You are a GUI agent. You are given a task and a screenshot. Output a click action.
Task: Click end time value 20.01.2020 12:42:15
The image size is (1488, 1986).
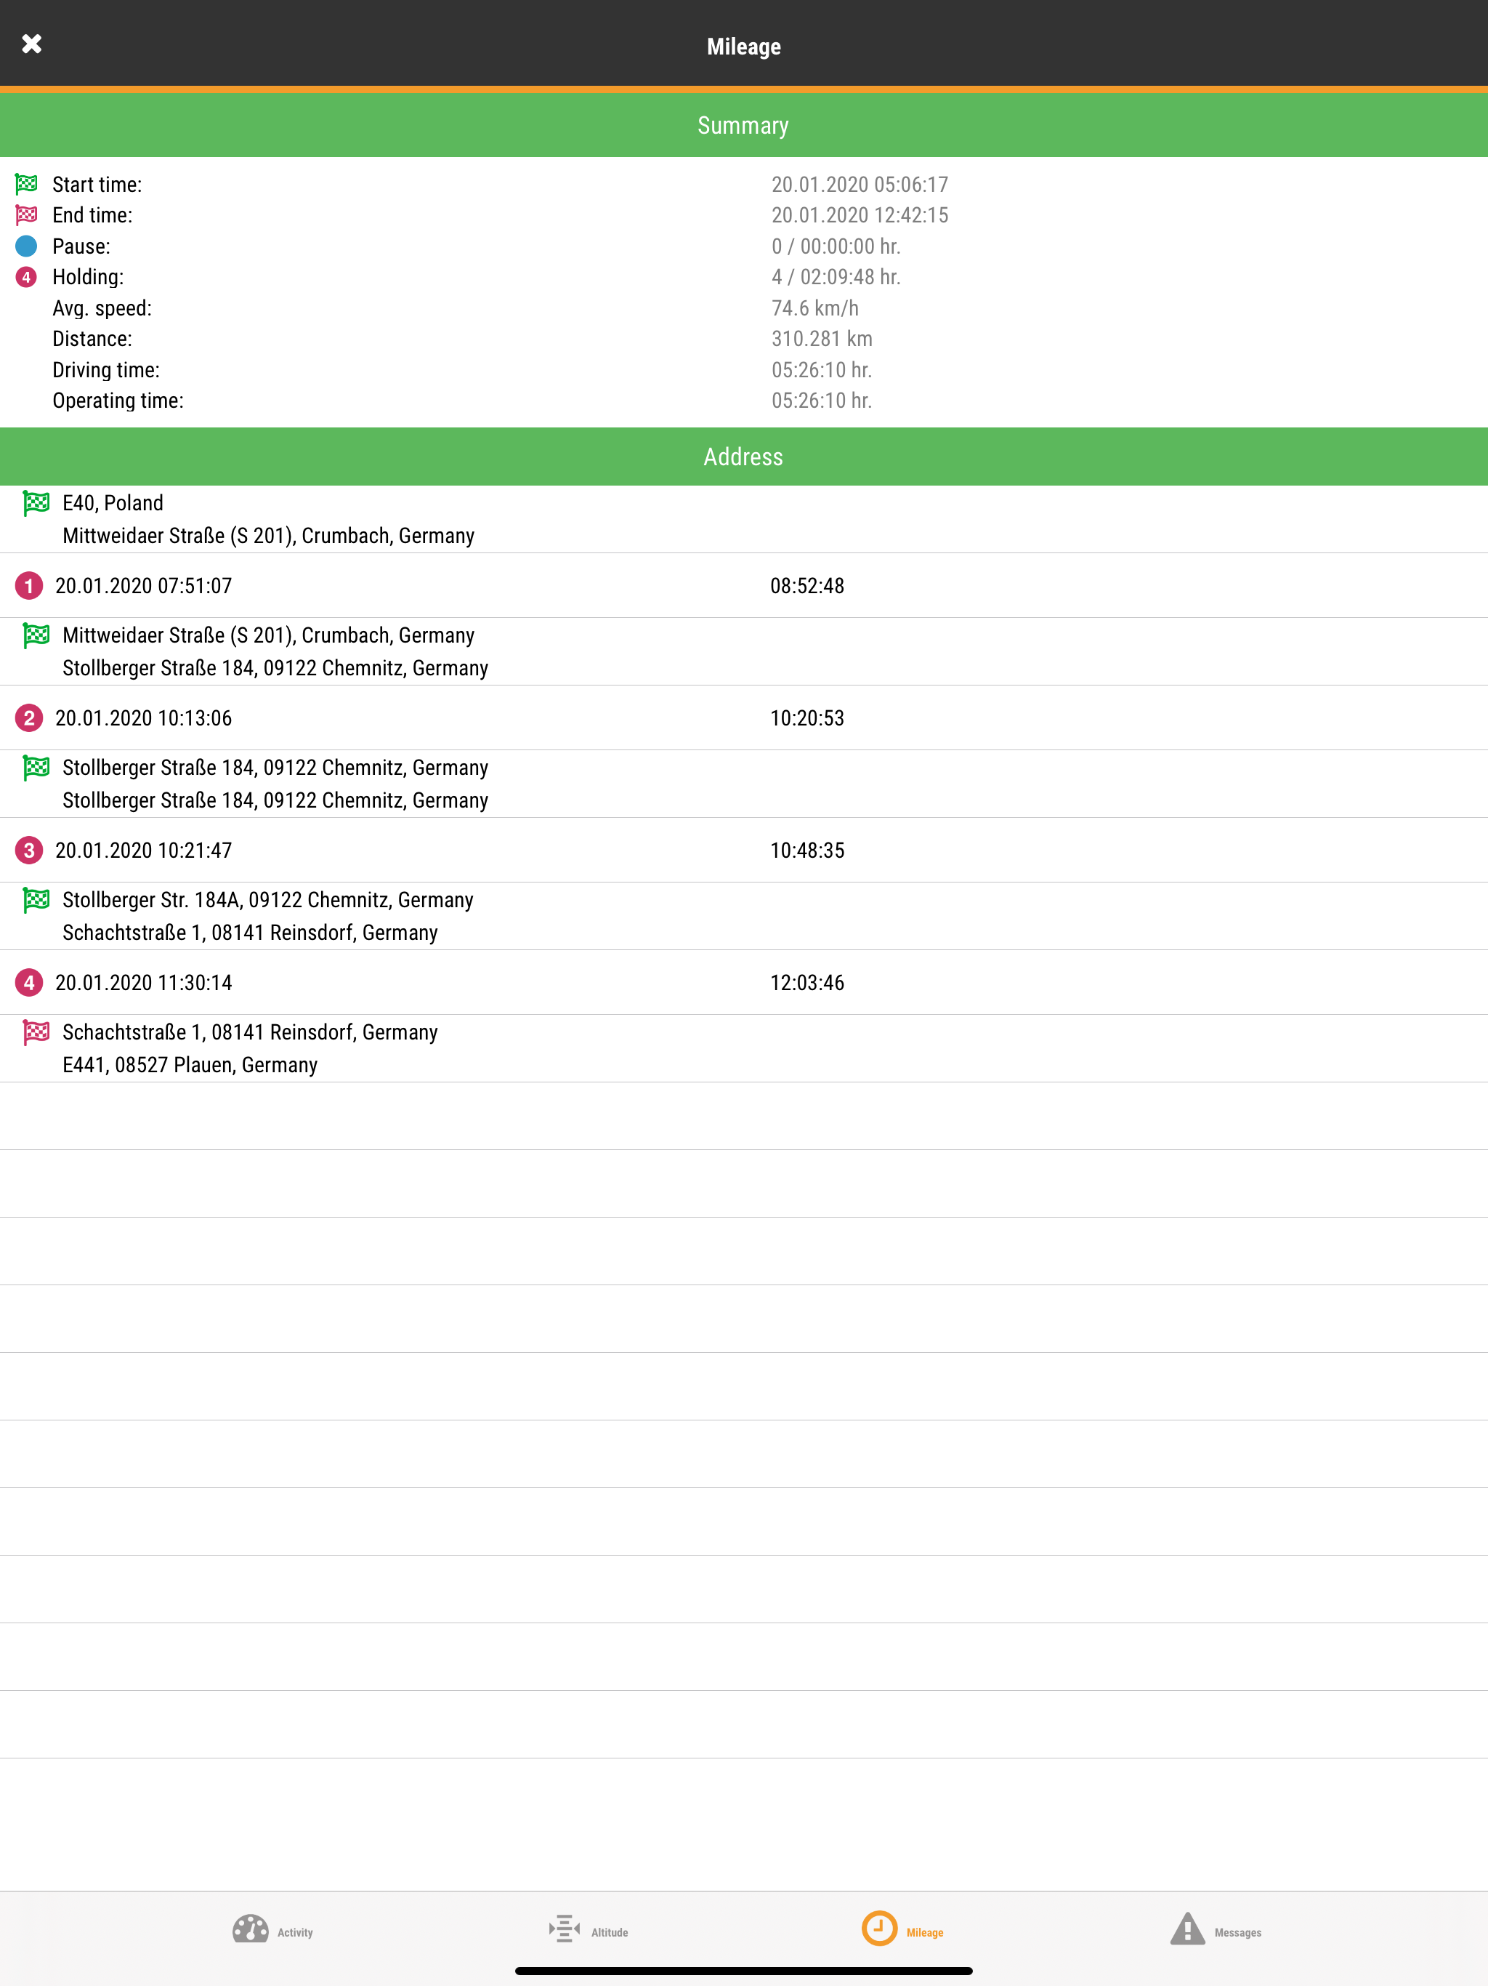point(860,215)
